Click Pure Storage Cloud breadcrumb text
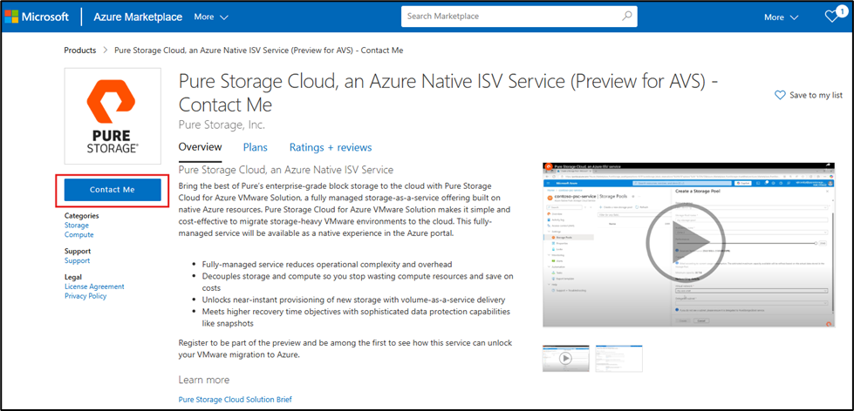Viewport: 854px width, 411px height. pos(259,50)
